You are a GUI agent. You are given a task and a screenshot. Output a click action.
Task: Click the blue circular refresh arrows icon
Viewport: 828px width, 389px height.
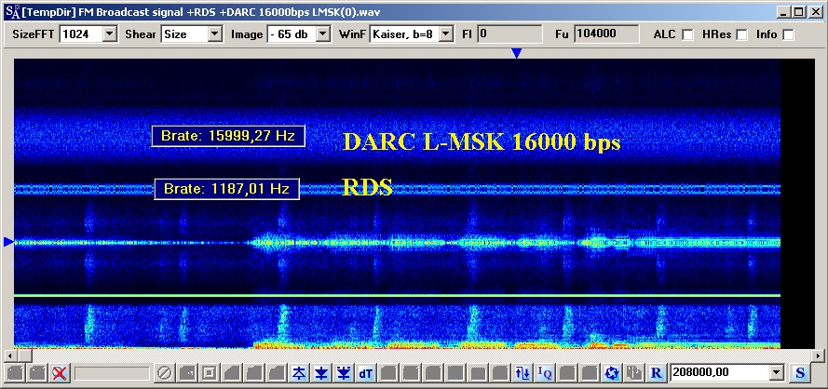612,373
